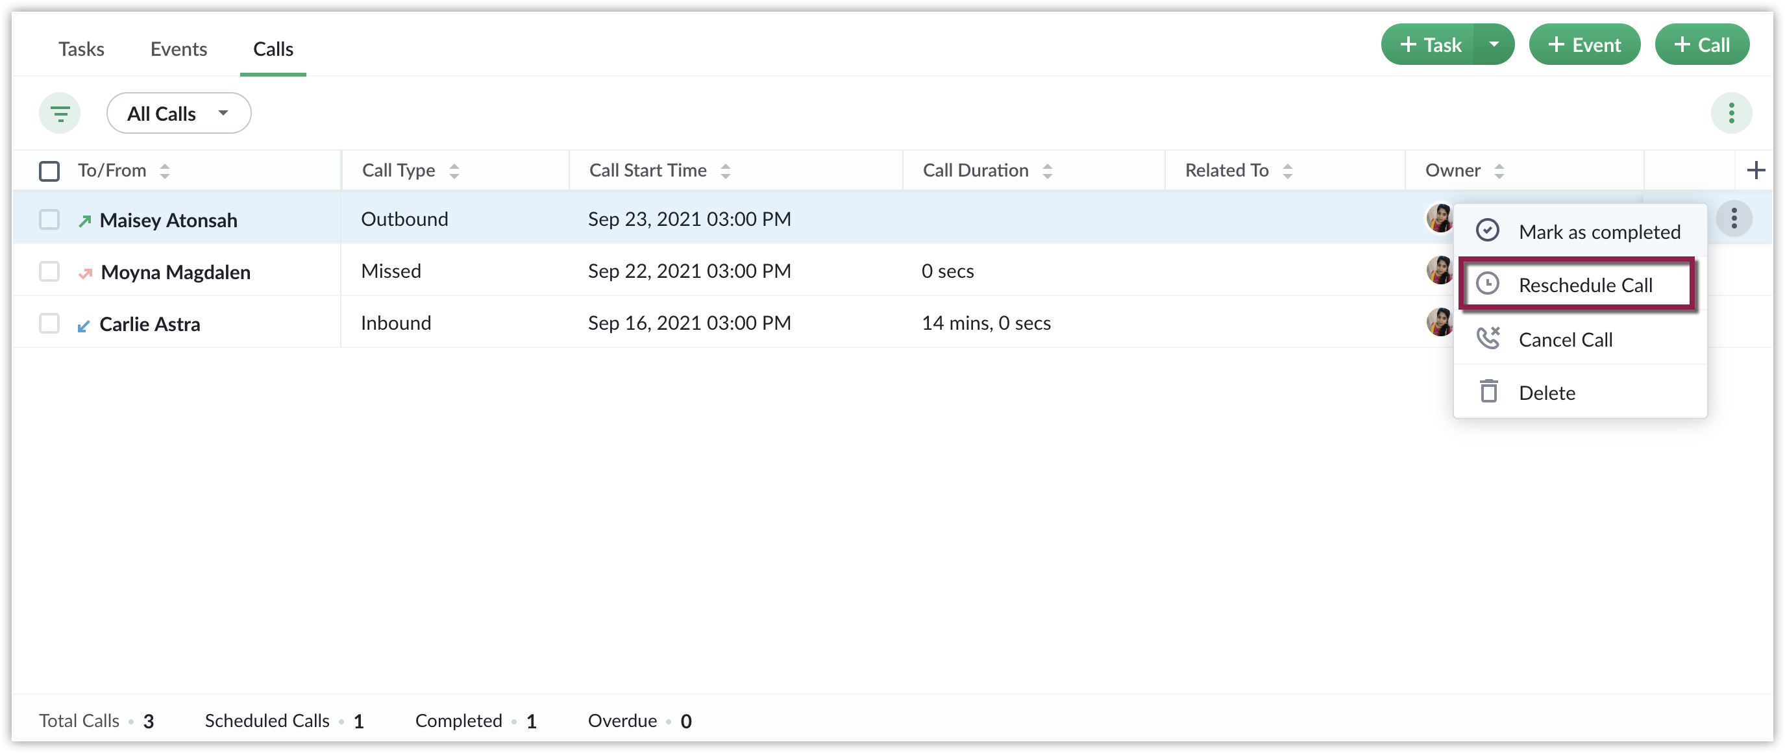
Task: Click Sep 16, 2021 03:00 PM start time
Action: tap(689, 323)
